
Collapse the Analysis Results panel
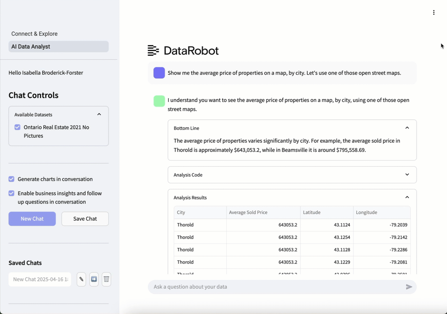click(x=407, y=197)
